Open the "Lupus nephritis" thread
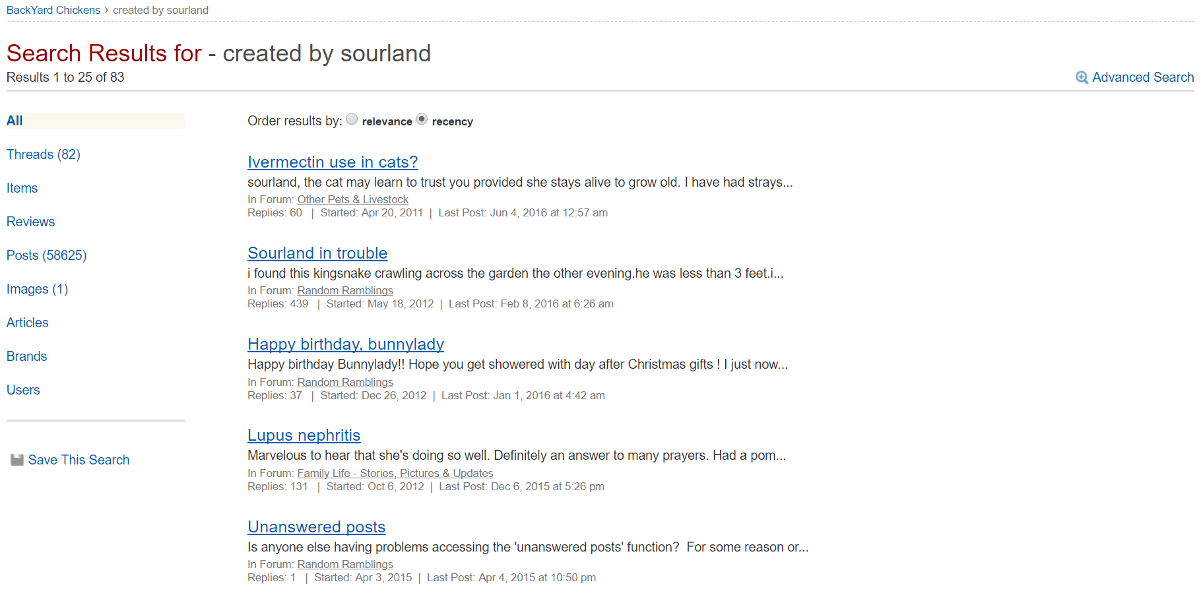 304,435
